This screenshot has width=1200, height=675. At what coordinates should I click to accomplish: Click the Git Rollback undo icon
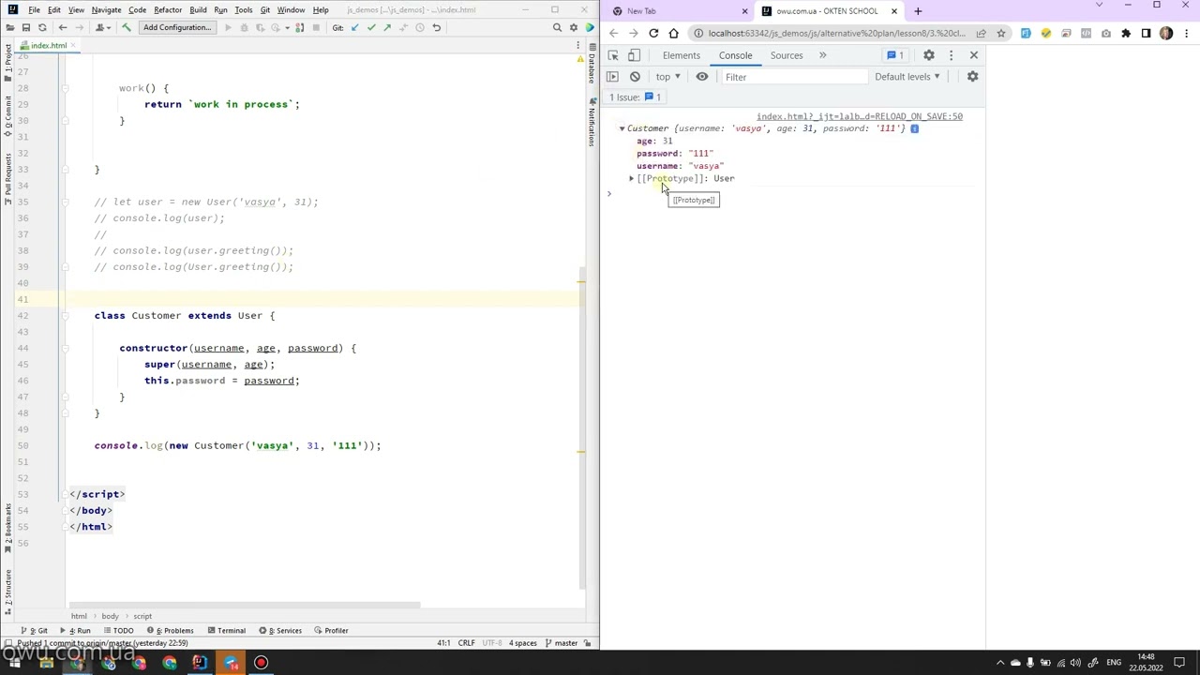click(x=436, y=27)
